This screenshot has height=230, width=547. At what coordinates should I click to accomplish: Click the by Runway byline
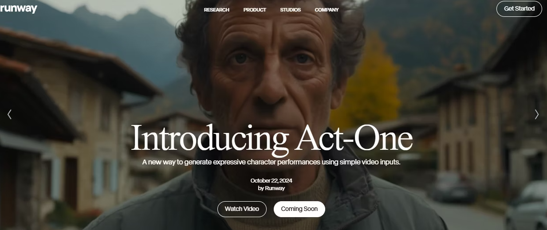click(271, 188)
